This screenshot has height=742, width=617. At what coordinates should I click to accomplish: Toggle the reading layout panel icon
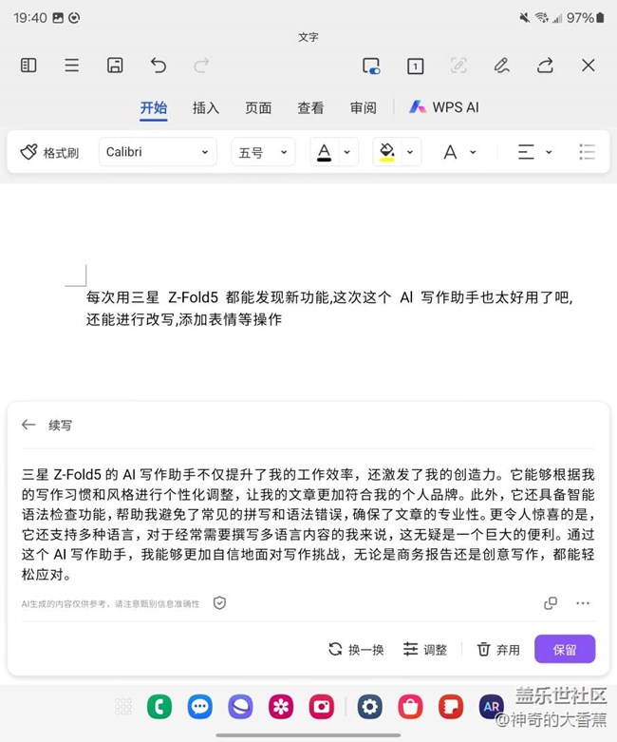pos(28,66)
